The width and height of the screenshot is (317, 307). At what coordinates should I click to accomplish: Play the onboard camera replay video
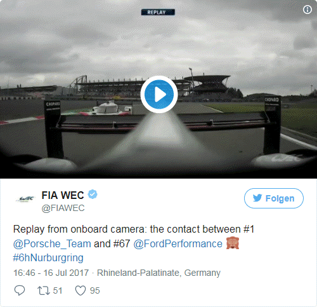tap(159, 94)
